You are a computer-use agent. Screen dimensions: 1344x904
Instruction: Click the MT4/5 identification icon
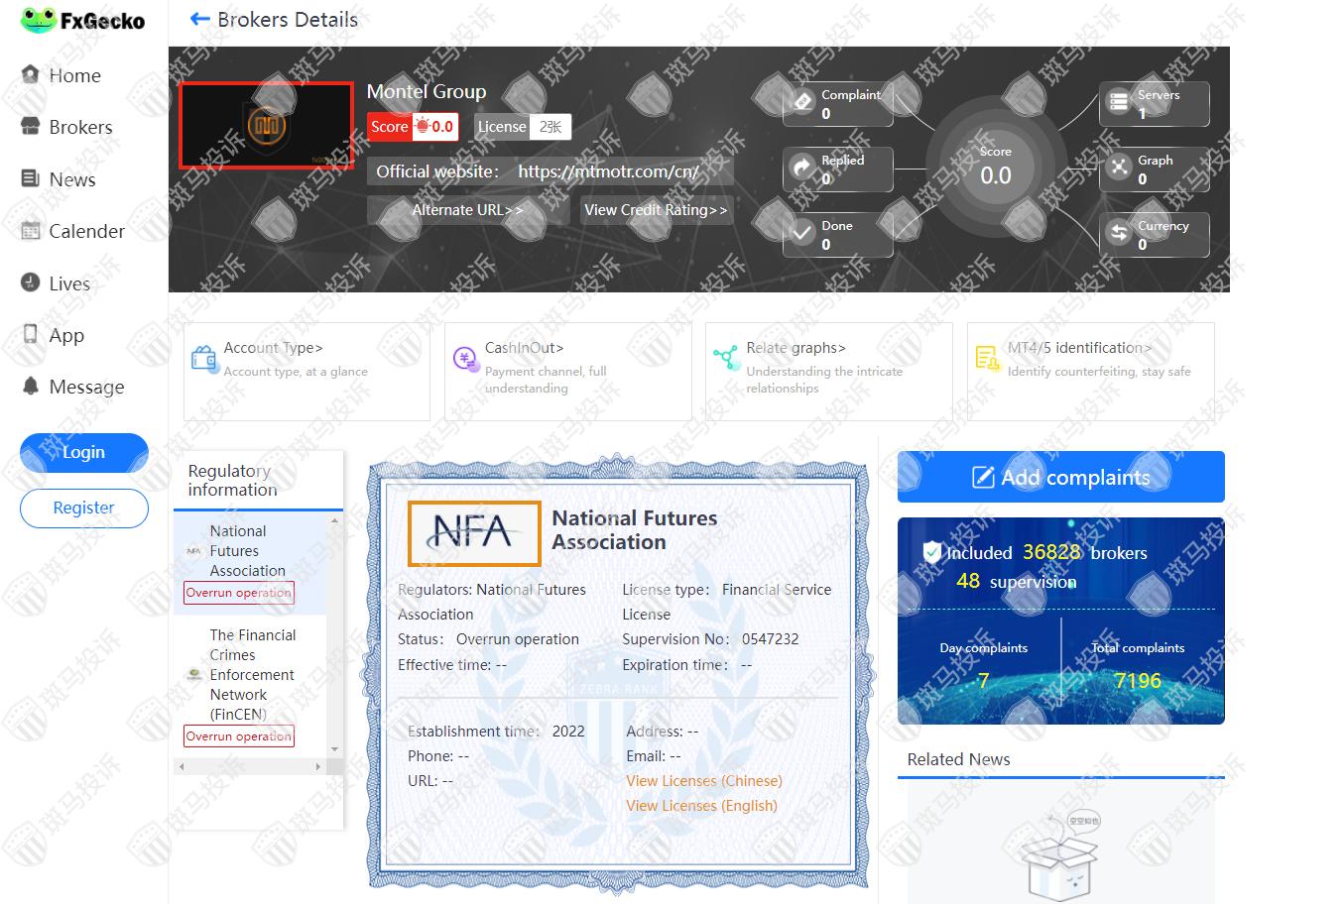(987, 358)
